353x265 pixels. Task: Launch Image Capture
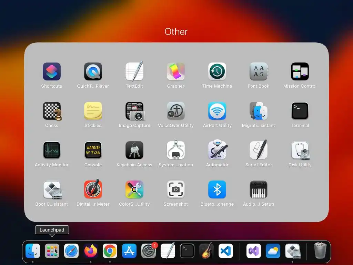135,111
